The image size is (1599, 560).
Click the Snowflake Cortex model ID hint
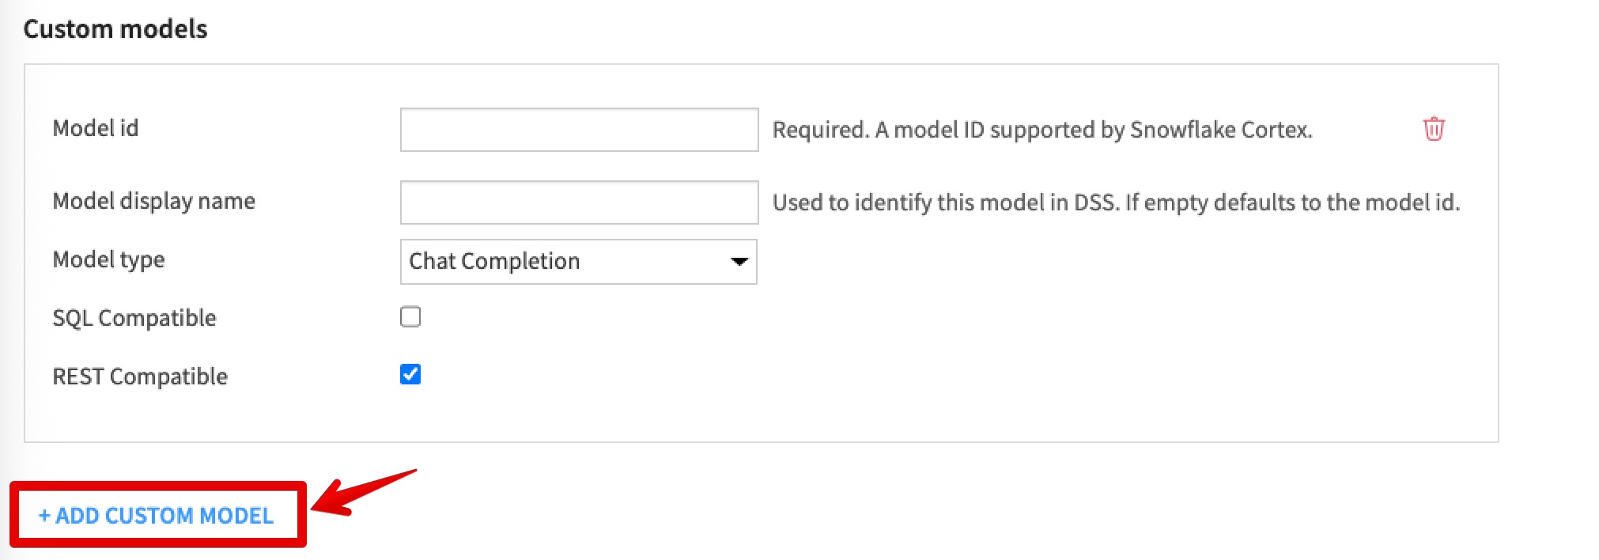pos(1041,130)
